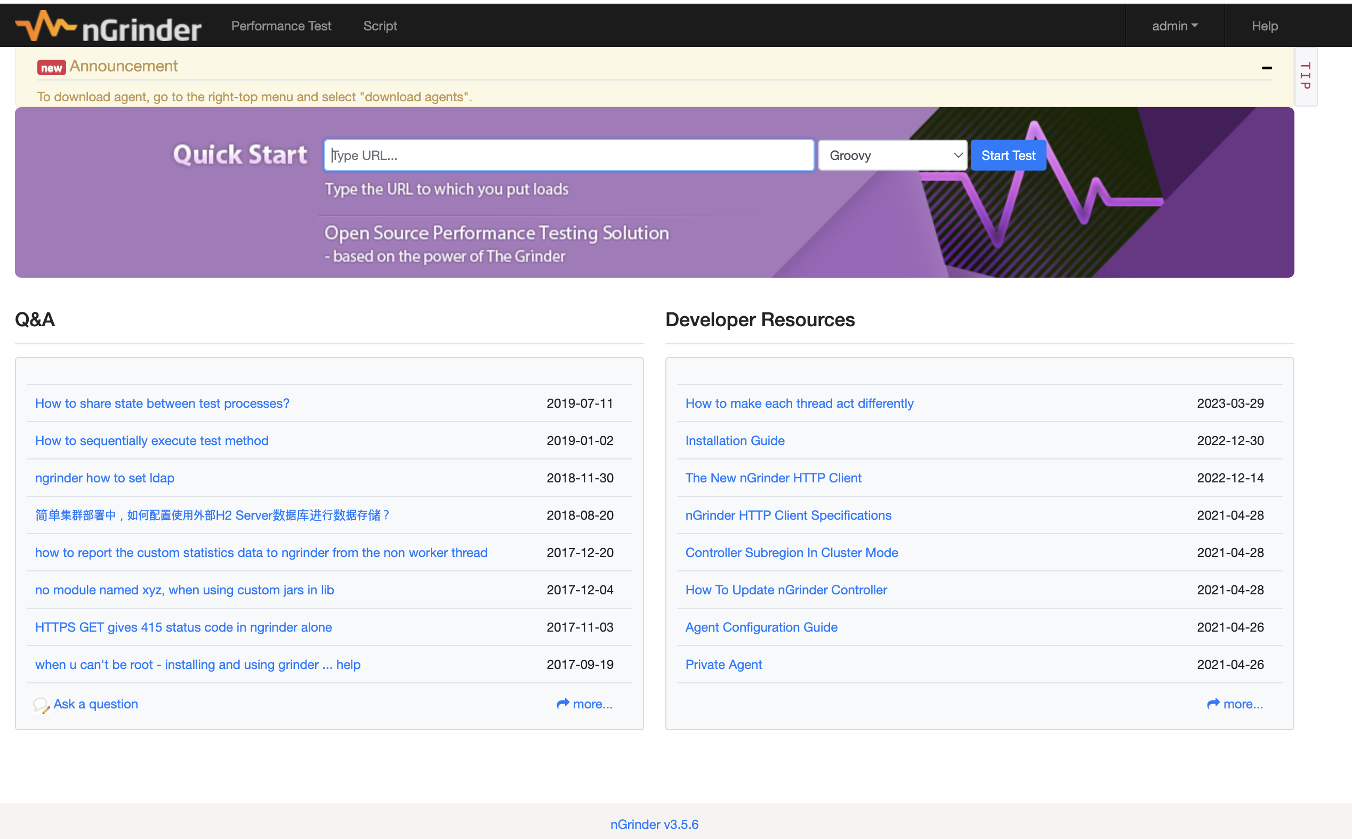
Task: Click the Ask a question pencil icon
Action: [x=41, y=705]
